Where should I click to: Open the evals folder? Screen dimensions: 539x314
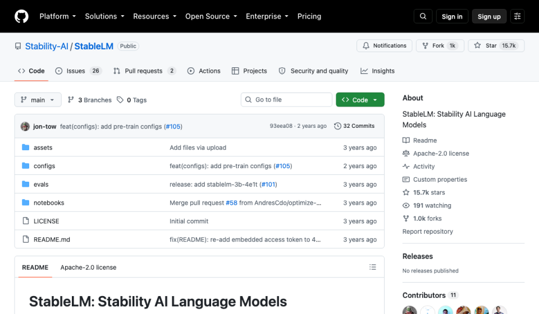(x=41, y=184)
